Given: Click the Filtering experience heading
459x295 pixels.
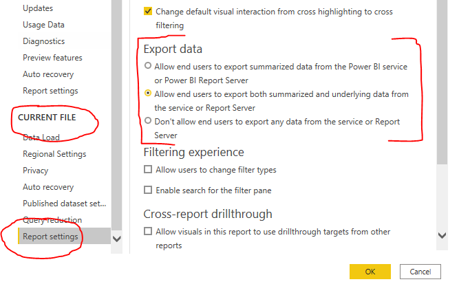Looking at the screenshot, I should click(x=193, y=153).
